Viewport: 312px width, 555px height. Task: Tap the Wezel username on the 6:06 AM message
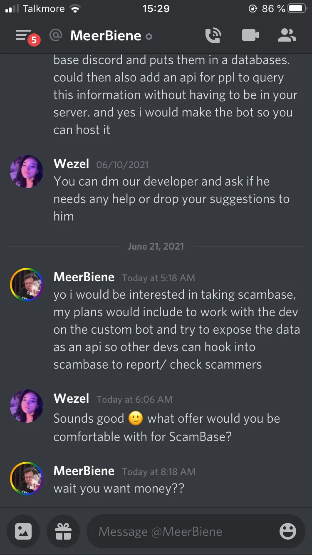point(71,399)
